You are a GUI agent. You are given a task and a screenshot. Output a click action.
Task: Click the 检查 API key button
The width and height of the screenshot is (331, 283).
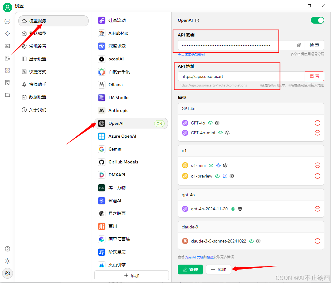pyautogui.click(x=314, y=45)
